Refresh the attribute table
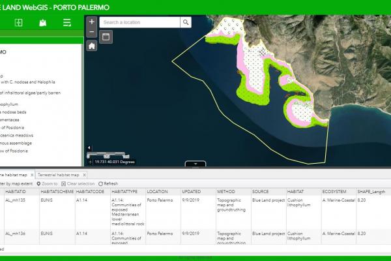This screenshot has width=391, height=261. point(108,183)
